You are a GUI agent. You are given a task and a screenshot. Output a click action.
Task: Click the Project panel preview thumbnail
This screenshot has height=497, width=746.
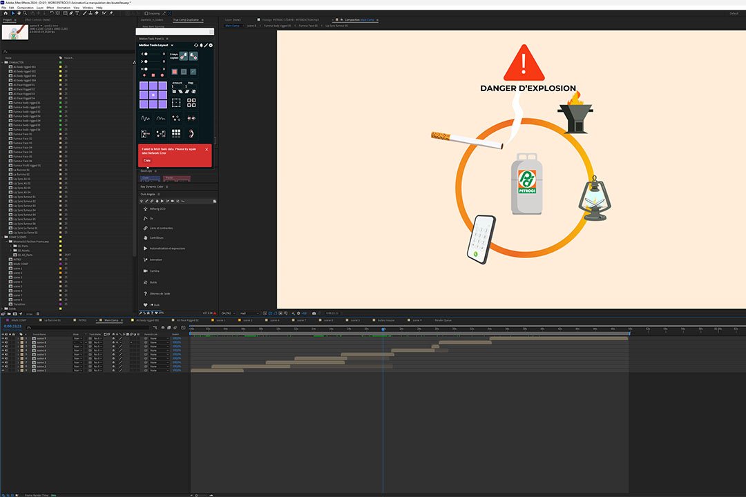15,32
